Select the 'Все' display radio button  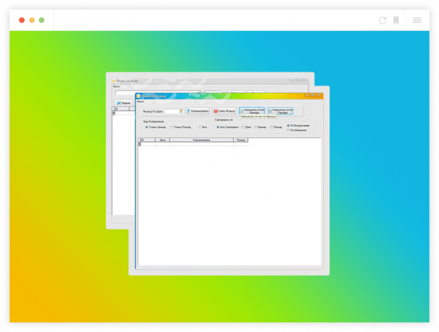pos(200,127)
